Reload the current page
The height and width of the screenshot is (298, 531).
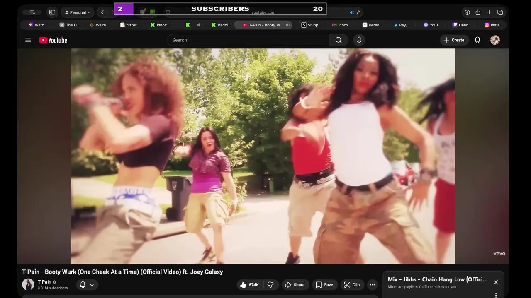(359, 12)
